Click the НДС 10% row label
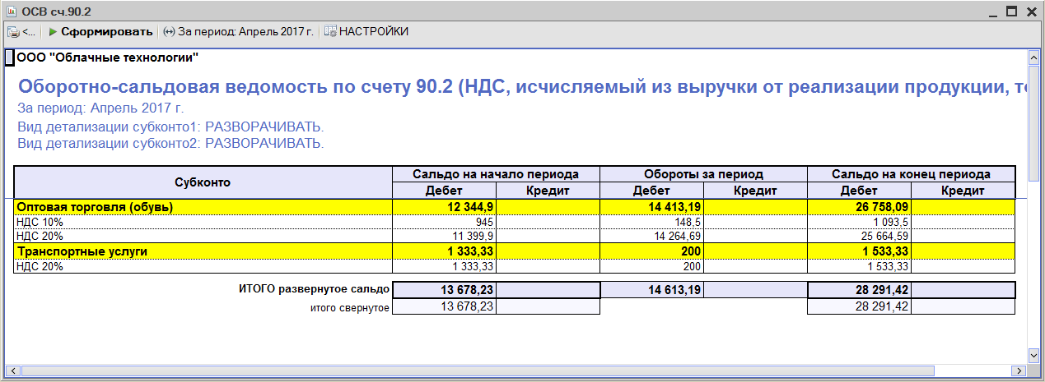This screenshot has height=382, width=1045. [x=40, y=222]
